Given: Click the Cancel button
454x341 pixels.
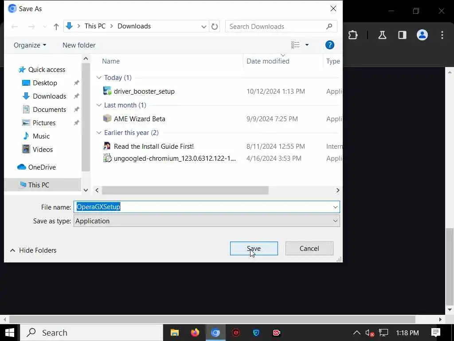Looking at the screenshot, I should coord(309,249).
